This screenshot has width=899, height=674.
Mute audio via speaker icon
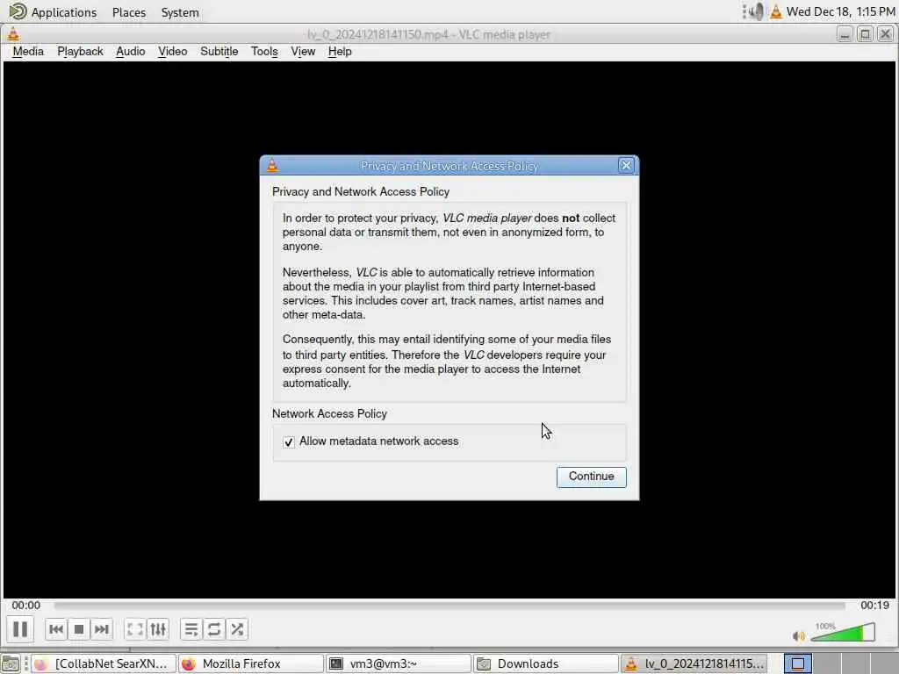tap(798, 635)
